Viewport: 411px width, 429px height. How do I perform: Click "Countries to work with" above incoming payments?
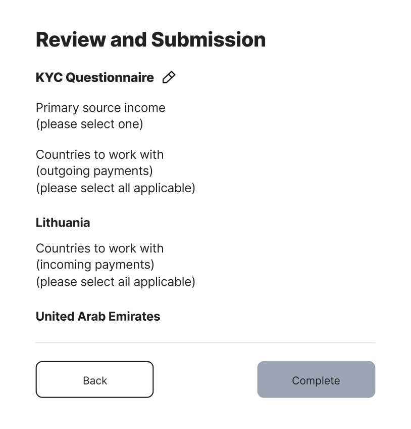pos(99,248)
